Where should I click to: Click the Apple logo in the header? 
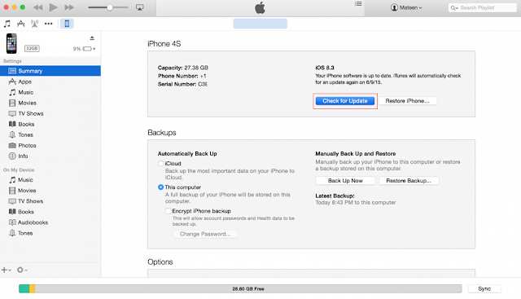[x=260, y=7]
